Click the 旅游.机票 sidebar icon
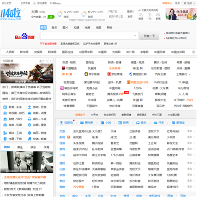The image size is (197, 197). click(x=5, y=125)
